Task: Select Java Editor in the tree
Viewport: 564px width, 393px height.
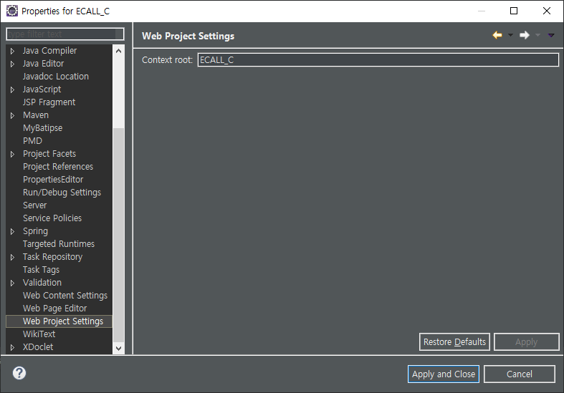Action: pos(43,64)
